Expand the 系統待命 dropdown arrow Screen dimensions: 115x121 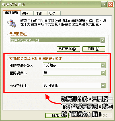[x=103, y=86]
